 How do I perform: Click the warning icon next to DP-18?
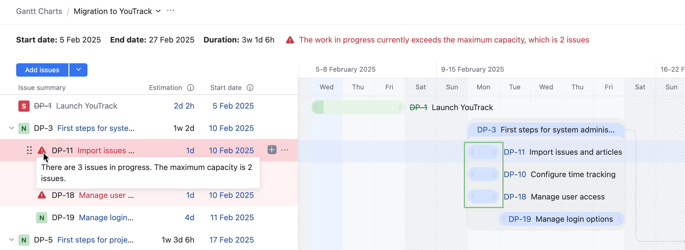[x=42, y=195]
